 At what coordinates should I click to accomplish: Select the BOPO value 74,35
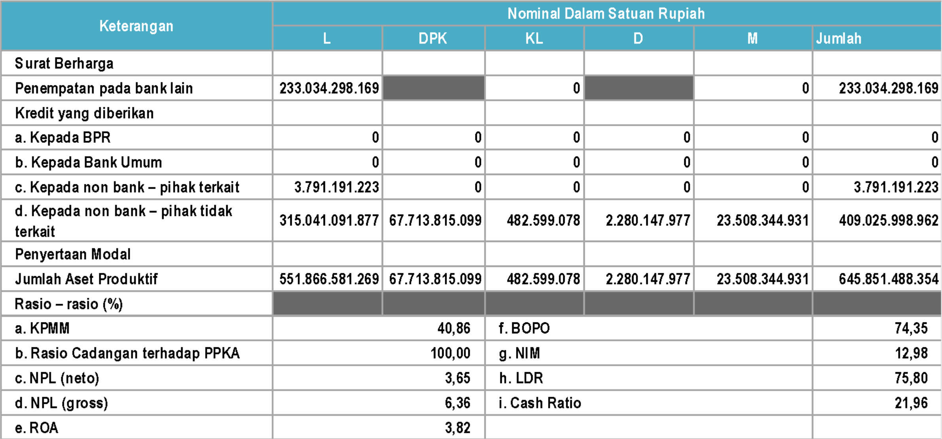[x=911, y=328]
